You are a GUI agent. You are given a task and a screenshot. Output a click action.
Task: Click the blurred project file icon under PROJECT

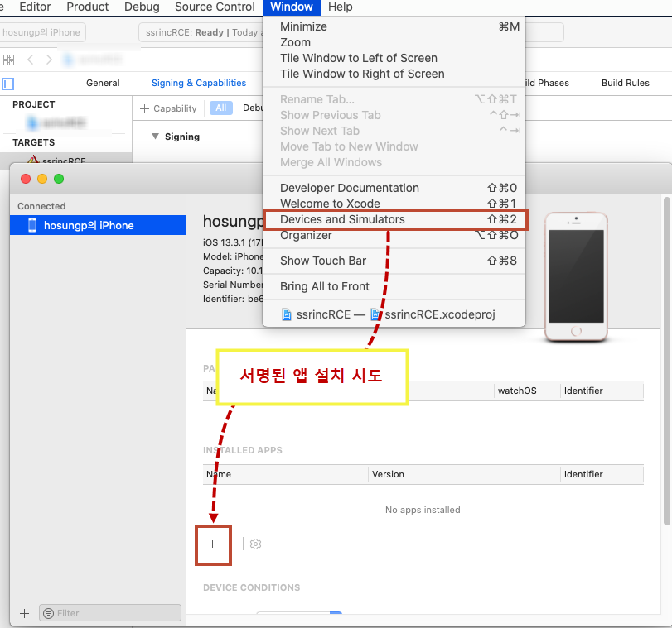point(32,123)
